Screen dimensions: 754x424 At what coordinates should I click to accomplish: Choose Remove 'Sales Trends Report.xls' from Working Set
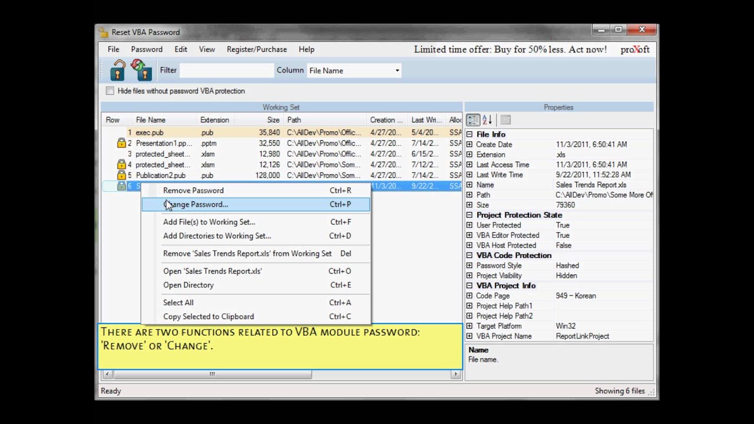pyautogui.click(x=256, y=253)
